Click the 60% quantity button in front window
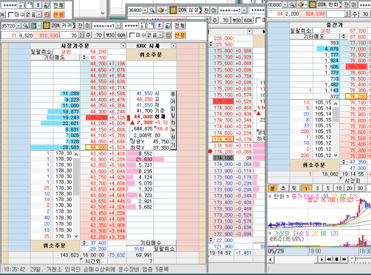371x275 pixels. coord(121,35)
